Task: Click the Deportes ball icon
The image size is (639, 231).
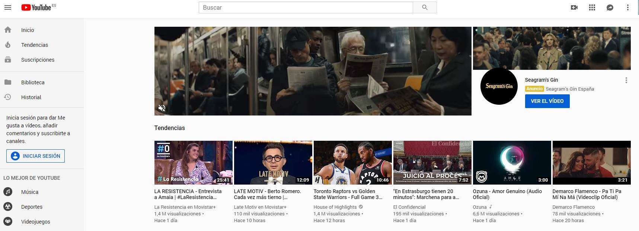Action: 8,206
